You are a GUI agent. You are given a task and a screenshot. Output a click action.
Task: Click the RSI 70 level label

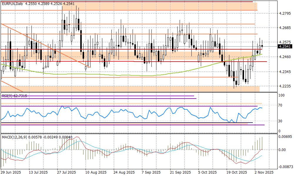[280, 105]
